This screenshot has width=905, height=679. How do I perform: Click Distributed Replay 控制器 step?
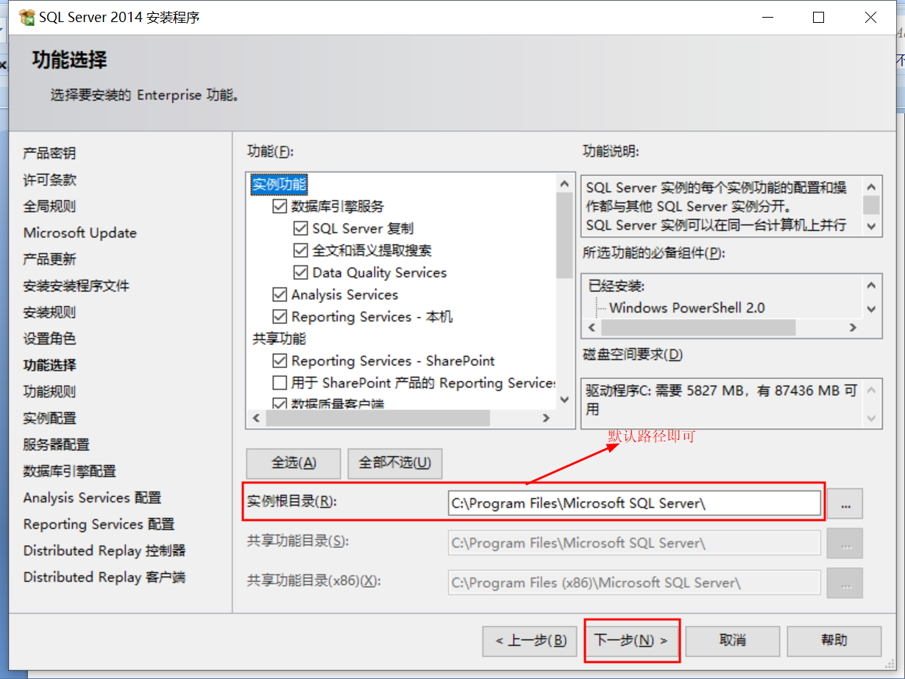104,551
